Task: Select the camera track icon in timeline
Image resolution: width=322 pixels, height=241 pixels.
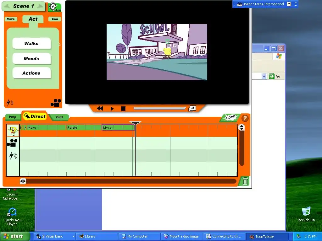Action: pos(12,143)
